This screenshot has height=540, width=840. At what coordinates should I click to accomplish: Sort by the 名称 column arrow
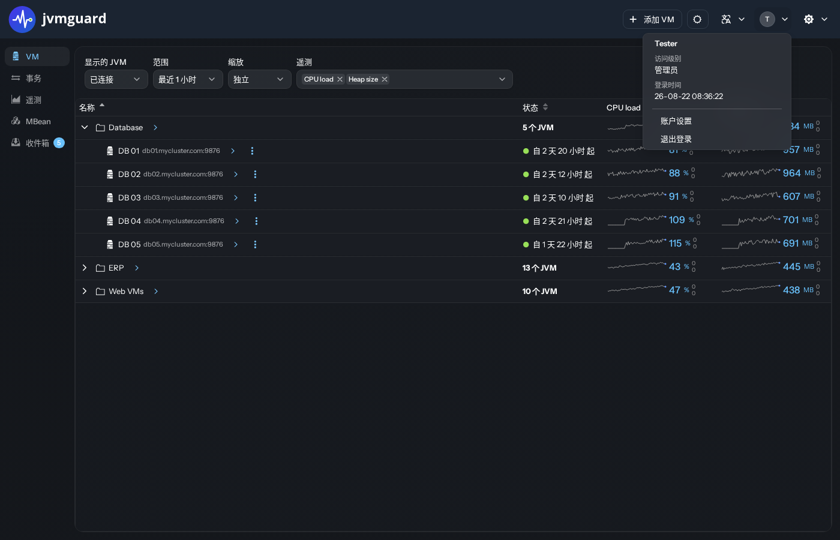click(x=102, y=106)
